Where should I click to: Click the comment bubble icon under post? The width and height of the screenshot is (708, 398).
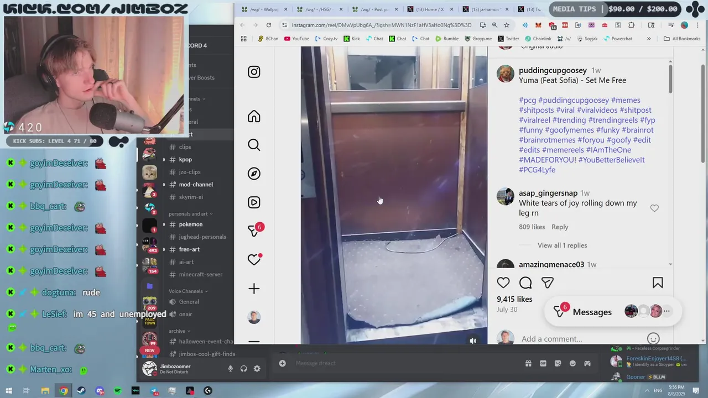[525, 283]
